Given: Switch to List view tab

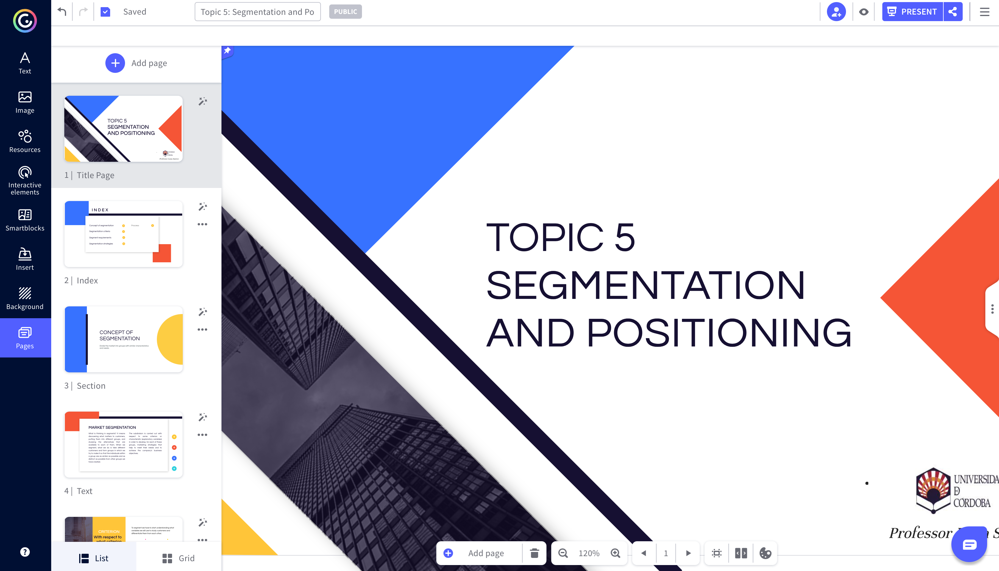Looking at the screenshot, I should tap(94, 558).
